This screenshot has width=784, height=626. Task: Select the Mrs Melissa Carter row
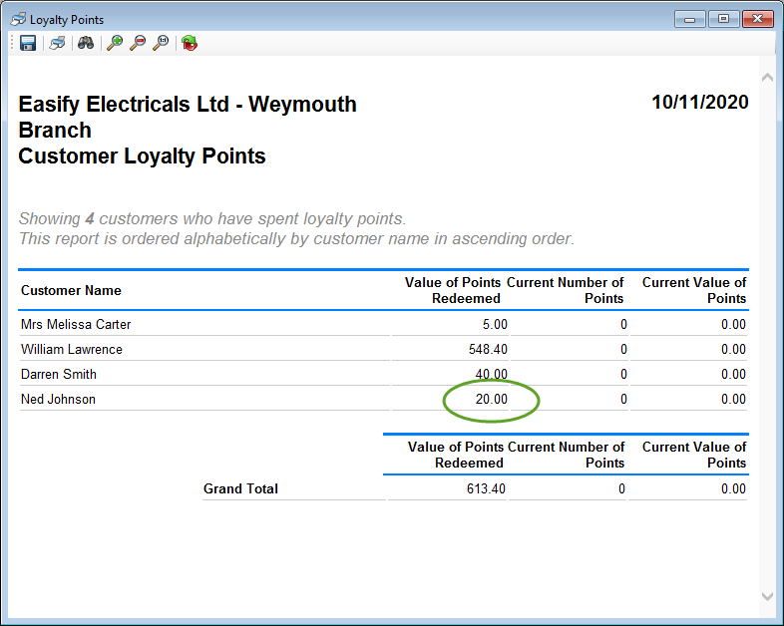pos(76,324)
